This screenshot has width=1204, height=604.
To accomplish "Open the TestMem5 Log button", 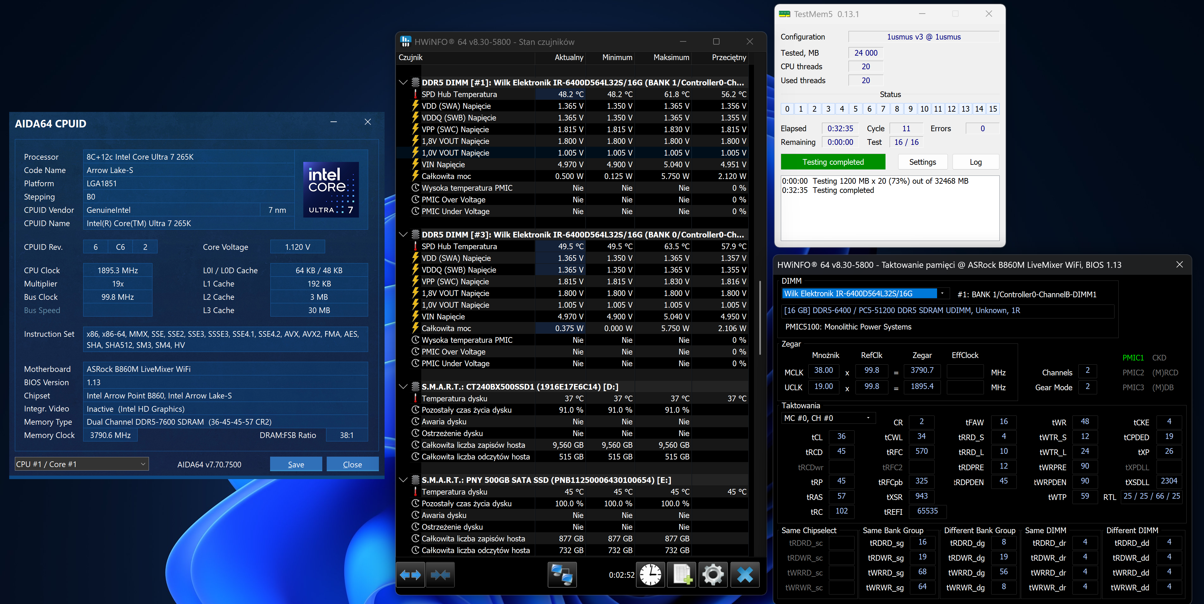I will tap(975, 162).
